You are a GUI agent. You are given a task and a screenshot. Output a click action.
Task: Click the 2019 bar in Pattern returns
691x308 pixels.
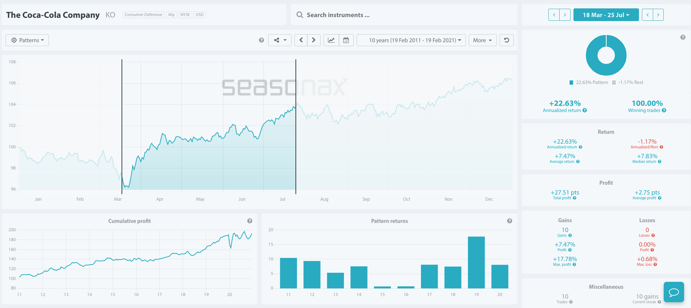(476, 262)
